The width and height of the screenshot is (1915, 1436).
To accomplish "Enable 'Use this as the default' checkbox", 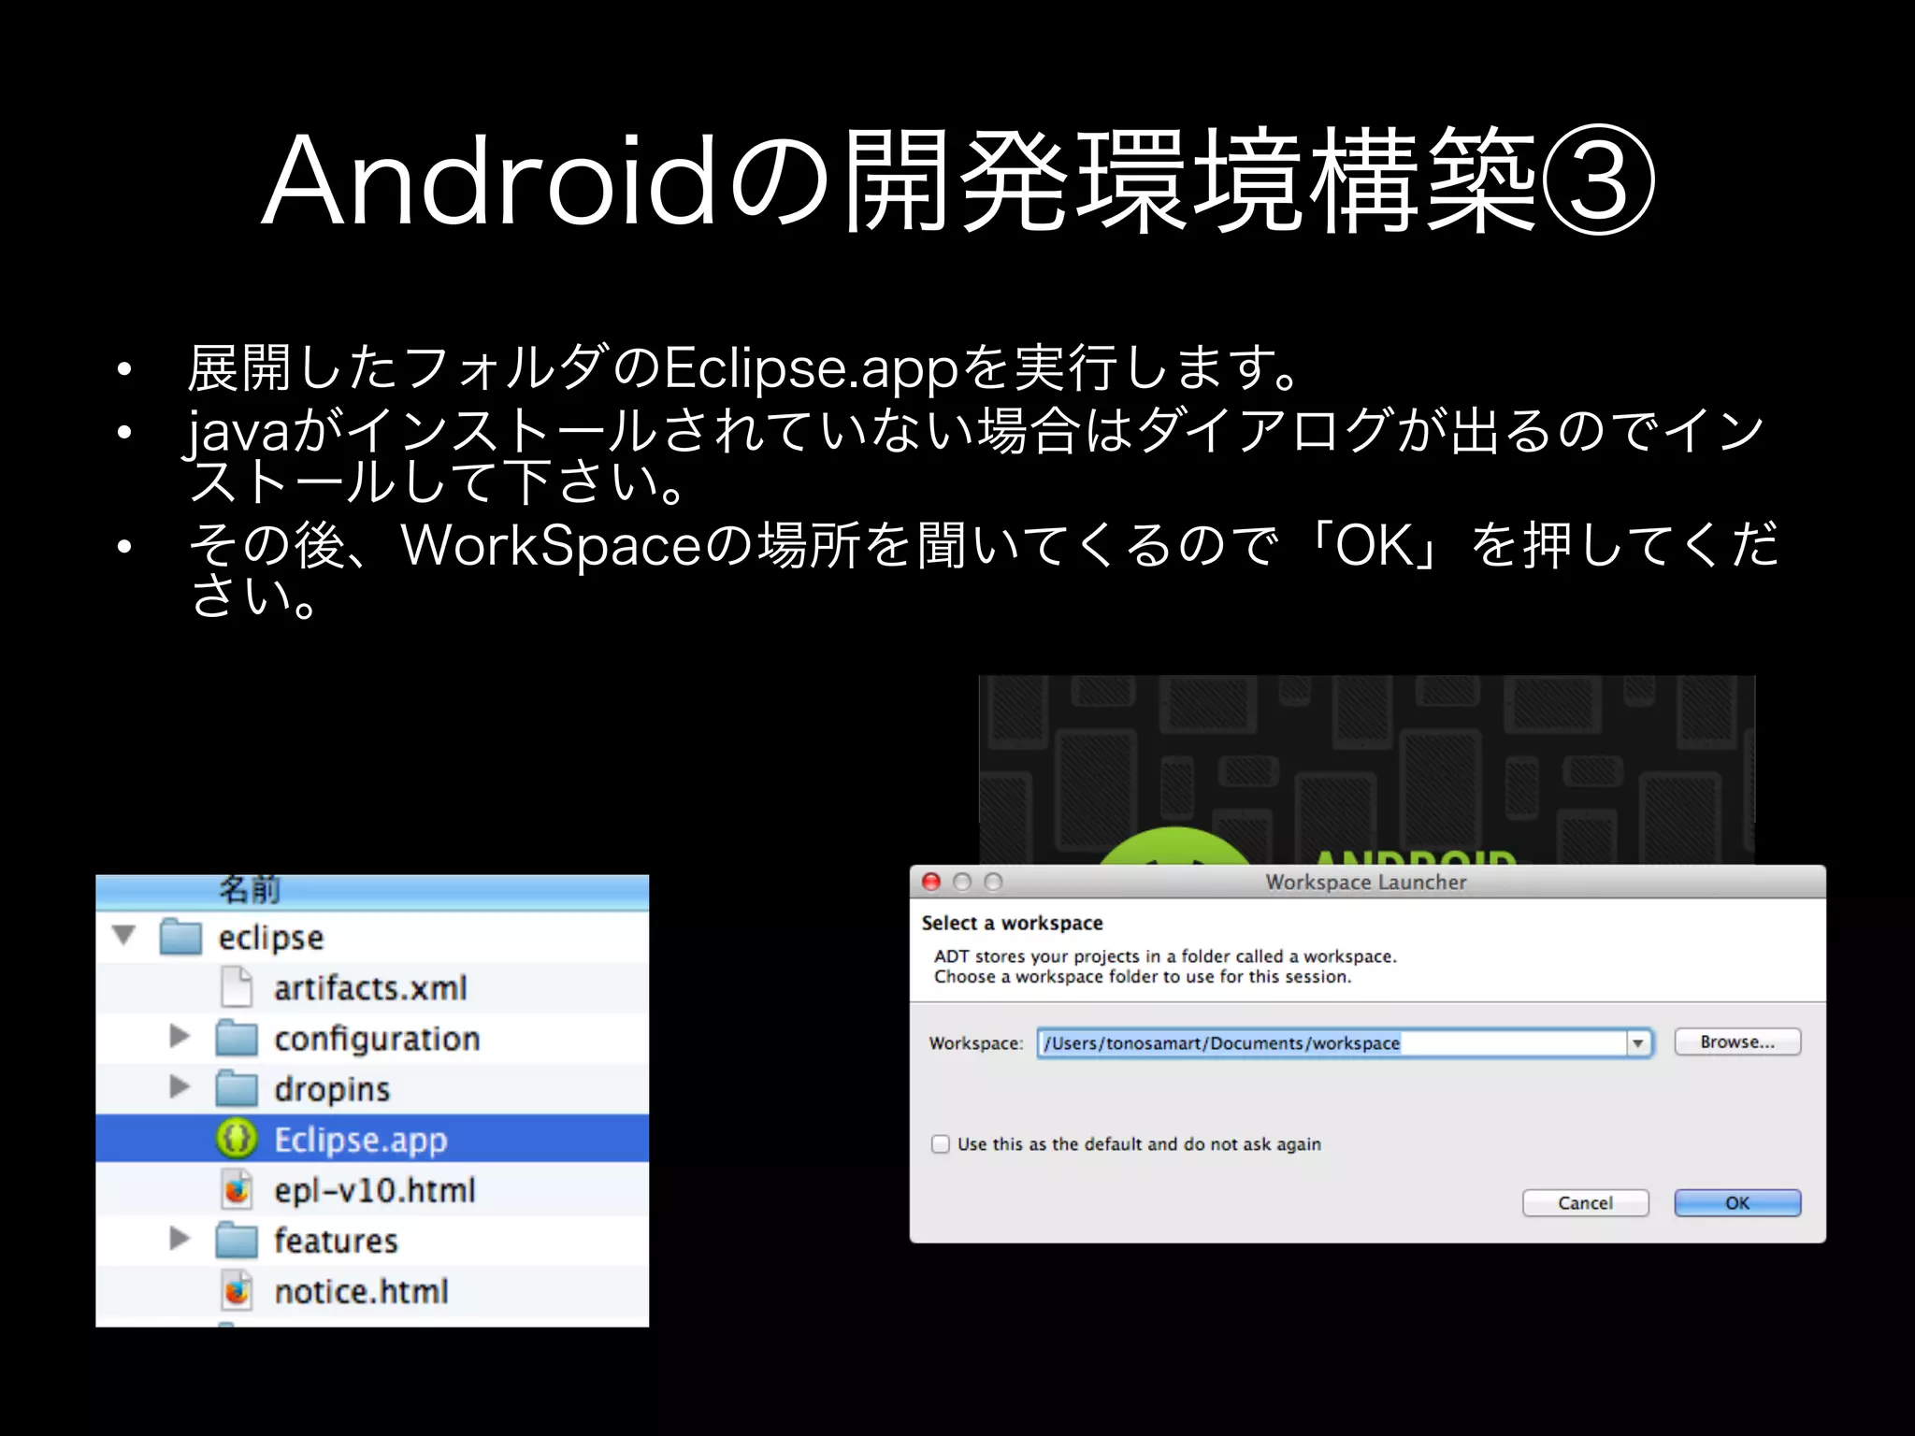I will coord(941,1143).
